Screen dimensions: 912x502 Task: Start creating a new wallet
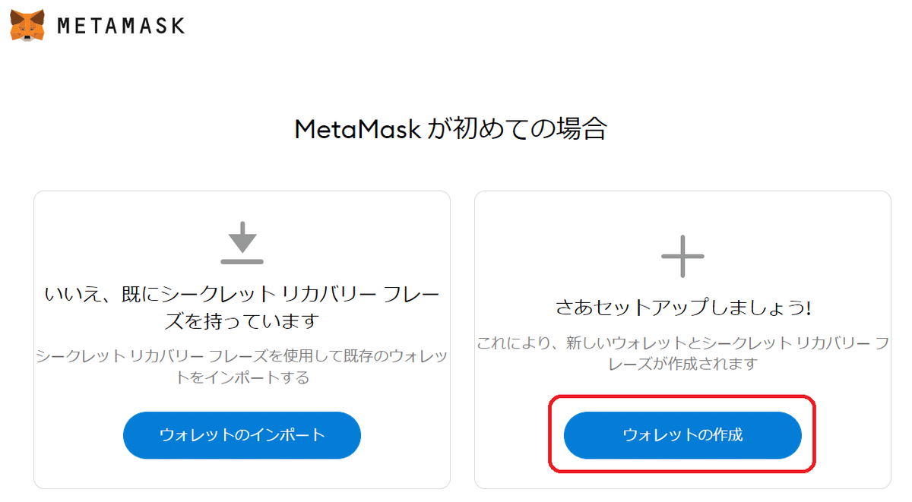click(x=682, y=435)
